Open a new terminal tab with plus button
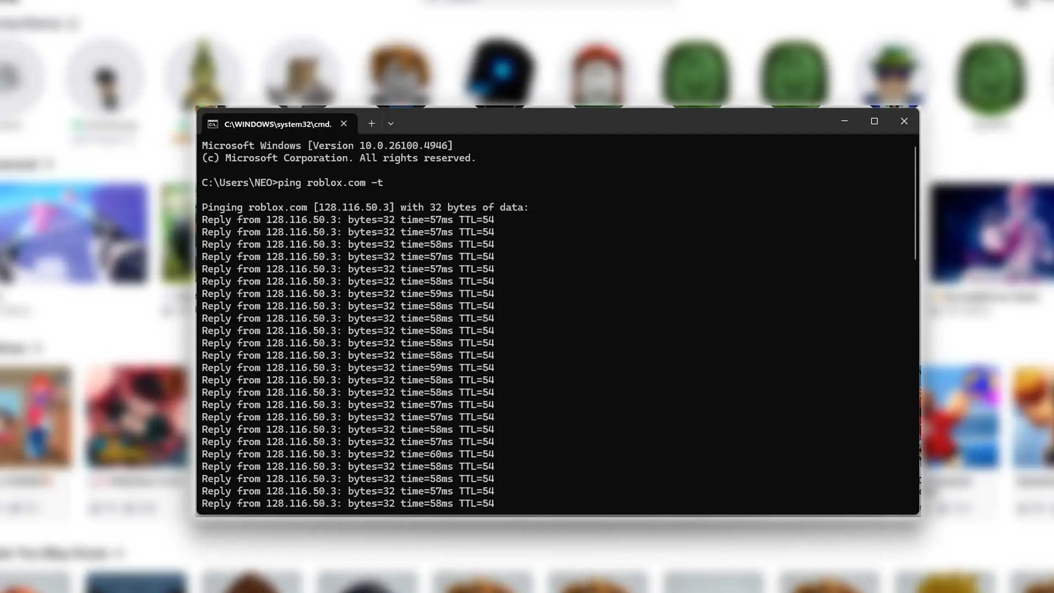 coord(372,124)
